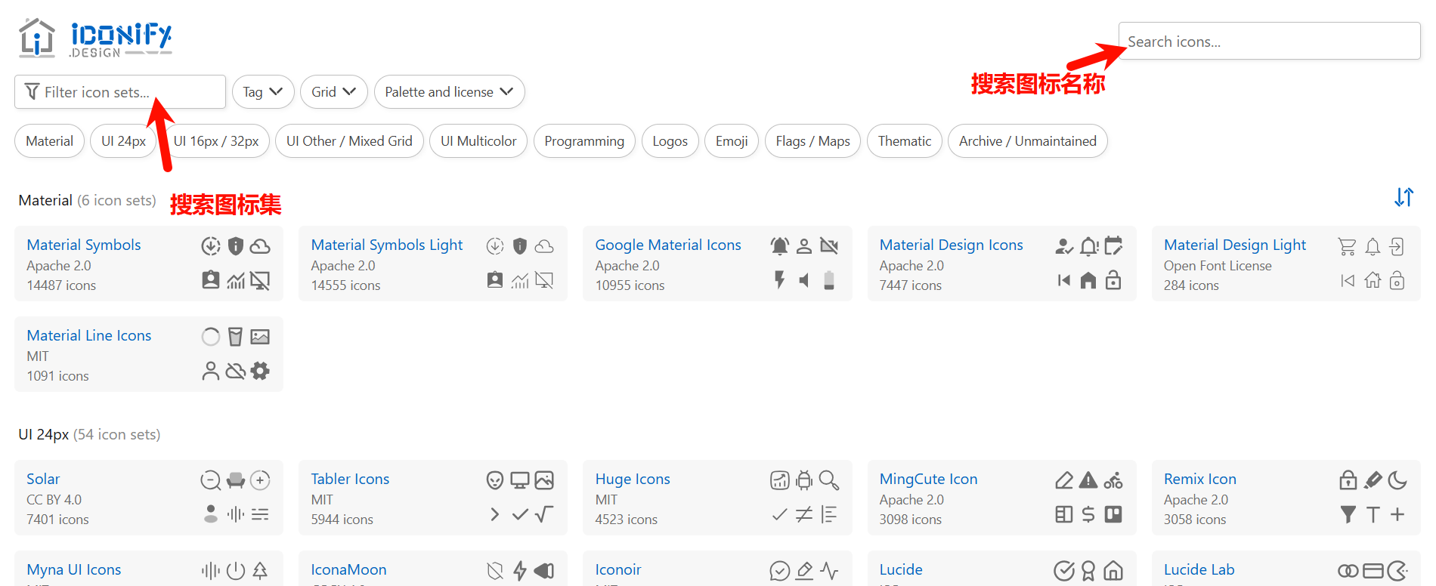This screenshot has height=586, width=1436.
Task: Click the checkmark icon in the Tabler Icons card
Action: (x=520, y=514)
